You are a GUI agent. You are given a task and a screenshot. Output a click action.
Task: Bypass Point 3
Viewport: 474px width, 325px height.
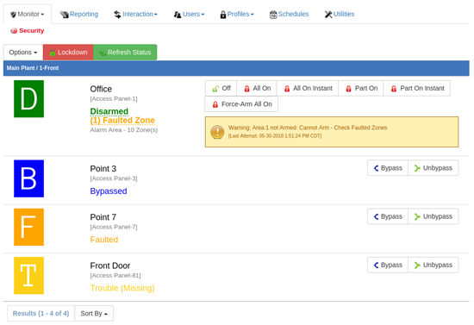point(388,168)
